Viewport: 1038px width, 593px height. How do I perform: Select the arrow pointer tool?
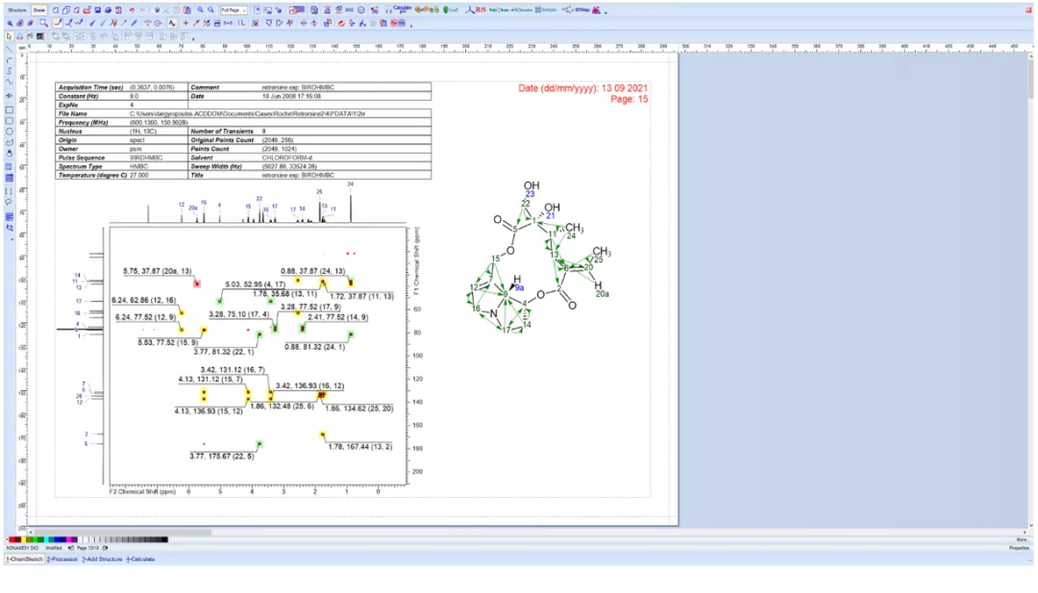coord(10,37)
